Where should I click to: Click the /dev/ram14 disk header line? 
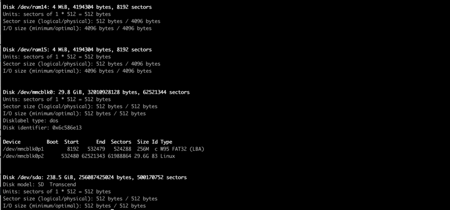[x=77, y=7]
